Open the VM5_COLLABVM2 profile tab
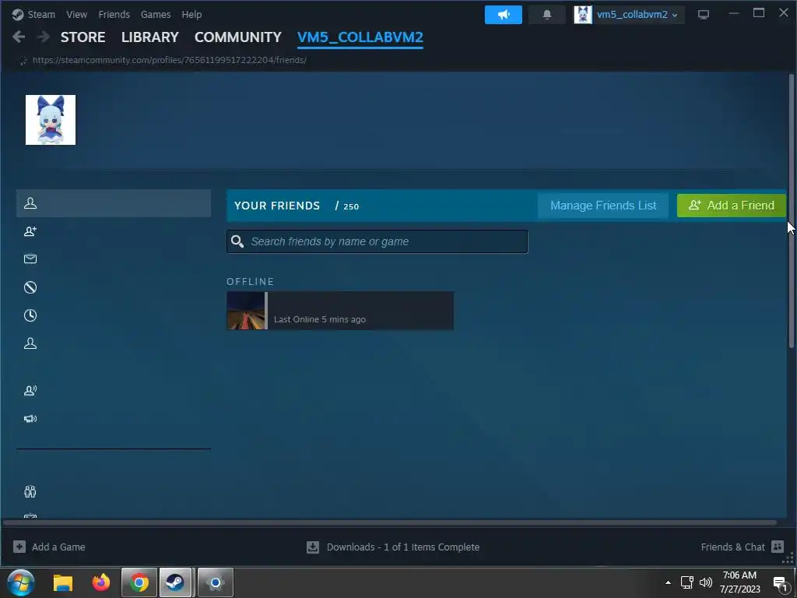Viewport: 797px width, 598px height. (360, 37)
